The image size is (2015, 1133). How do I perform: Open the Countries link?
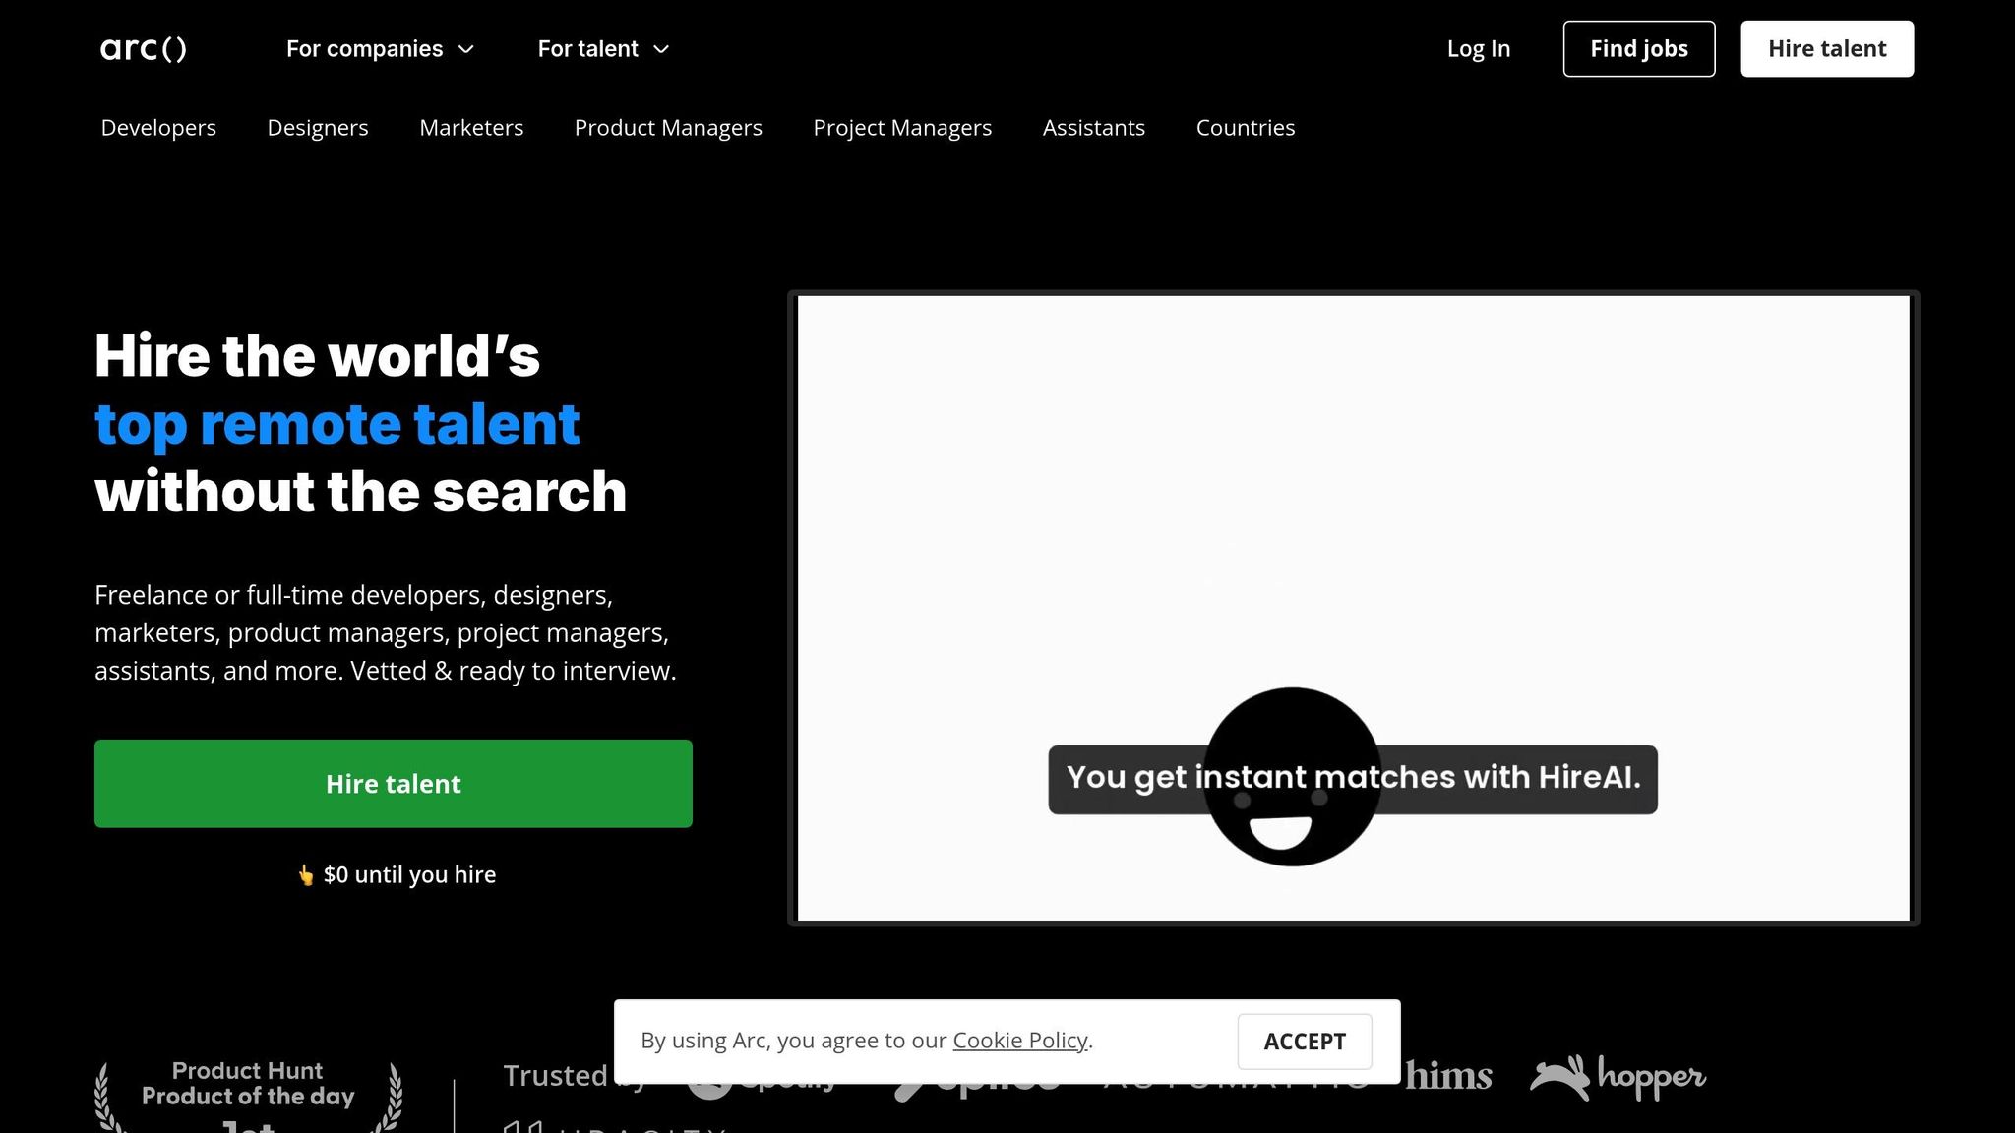pos(1245,128)
